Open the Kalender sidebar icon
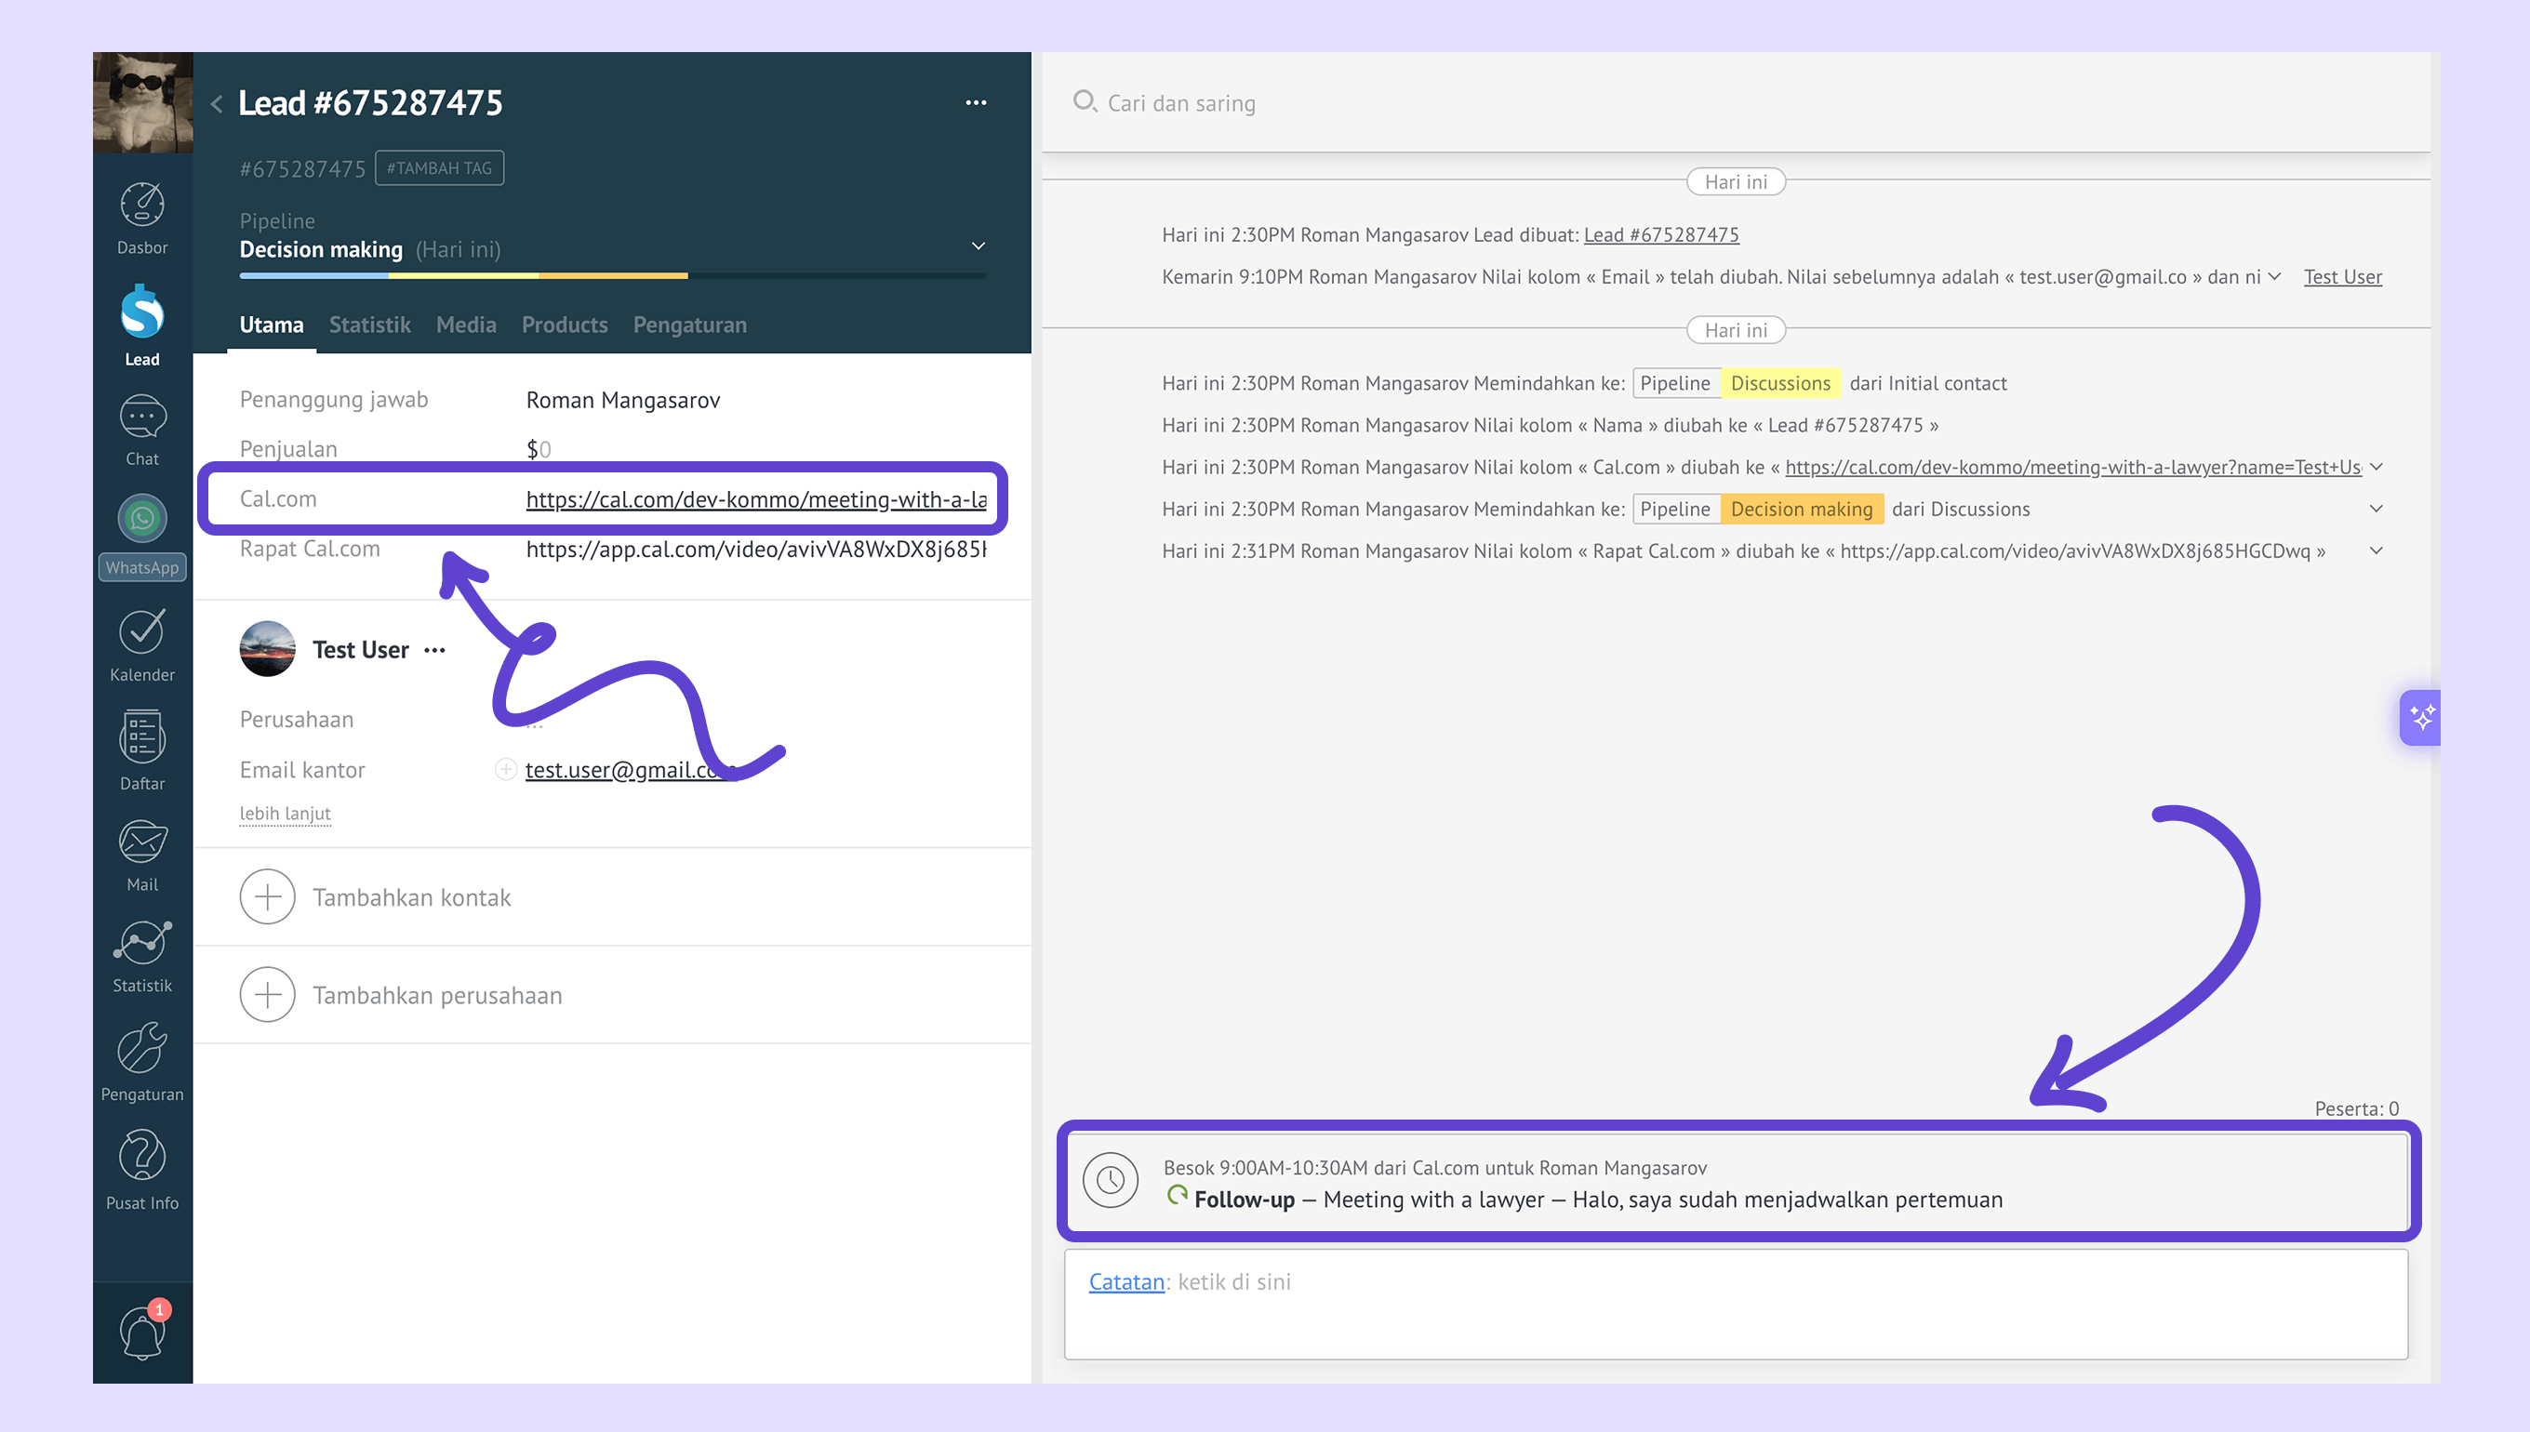Screen dimensions: 2530x1432 click(x=141, y=632)
